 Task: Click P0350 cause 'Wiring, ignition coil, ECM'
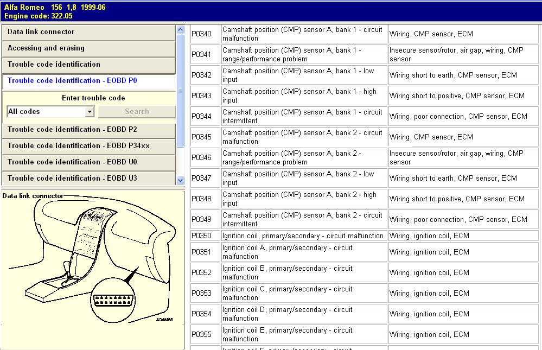[x=463, y=236]
